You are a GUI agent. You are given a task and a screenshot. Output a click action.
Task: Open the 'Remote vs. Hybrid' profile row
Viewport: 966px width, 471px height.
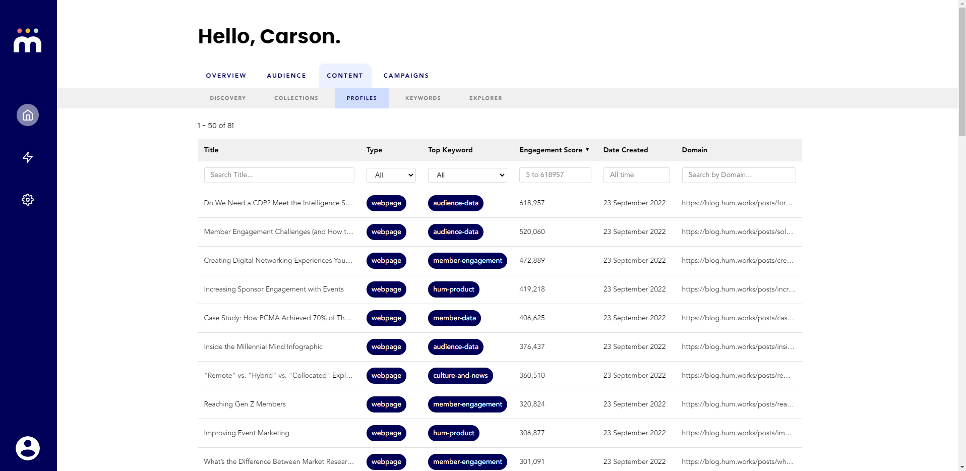[x=500, y=376]
